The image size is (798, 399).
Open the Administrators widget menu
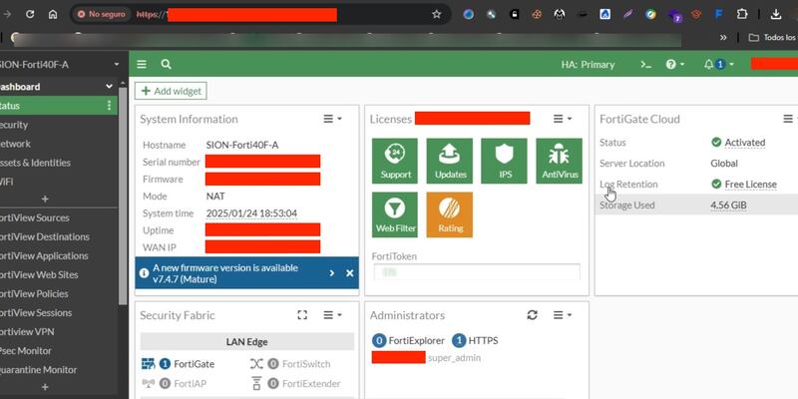coord(563,315)
